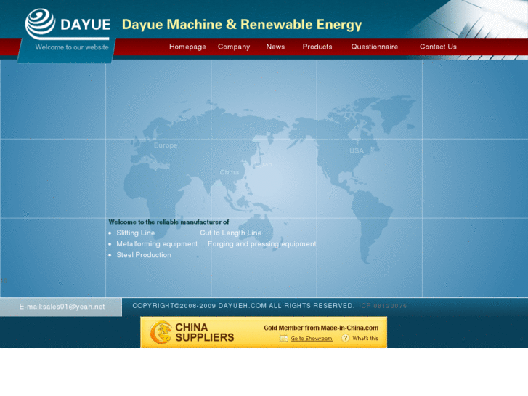Select USA label on the map

[x=357, y=150]
